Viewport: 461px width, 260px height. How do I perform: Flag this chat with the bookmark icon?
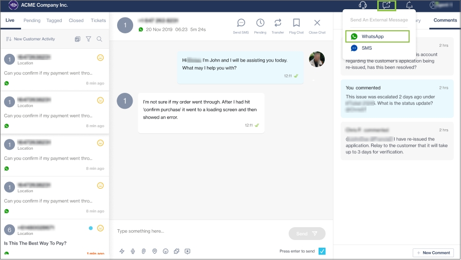[x=297, y=24]
